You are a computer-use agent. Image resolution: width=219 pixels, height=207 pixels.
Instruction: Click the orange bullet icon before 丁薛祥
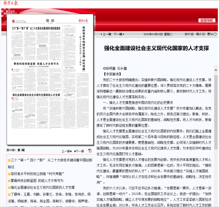(x=9, y=195)
